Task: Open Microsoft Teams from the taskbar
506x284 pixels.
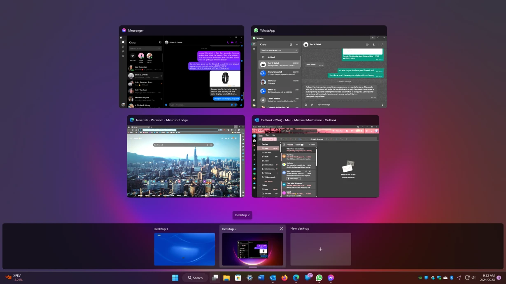Action: (308, 278)
